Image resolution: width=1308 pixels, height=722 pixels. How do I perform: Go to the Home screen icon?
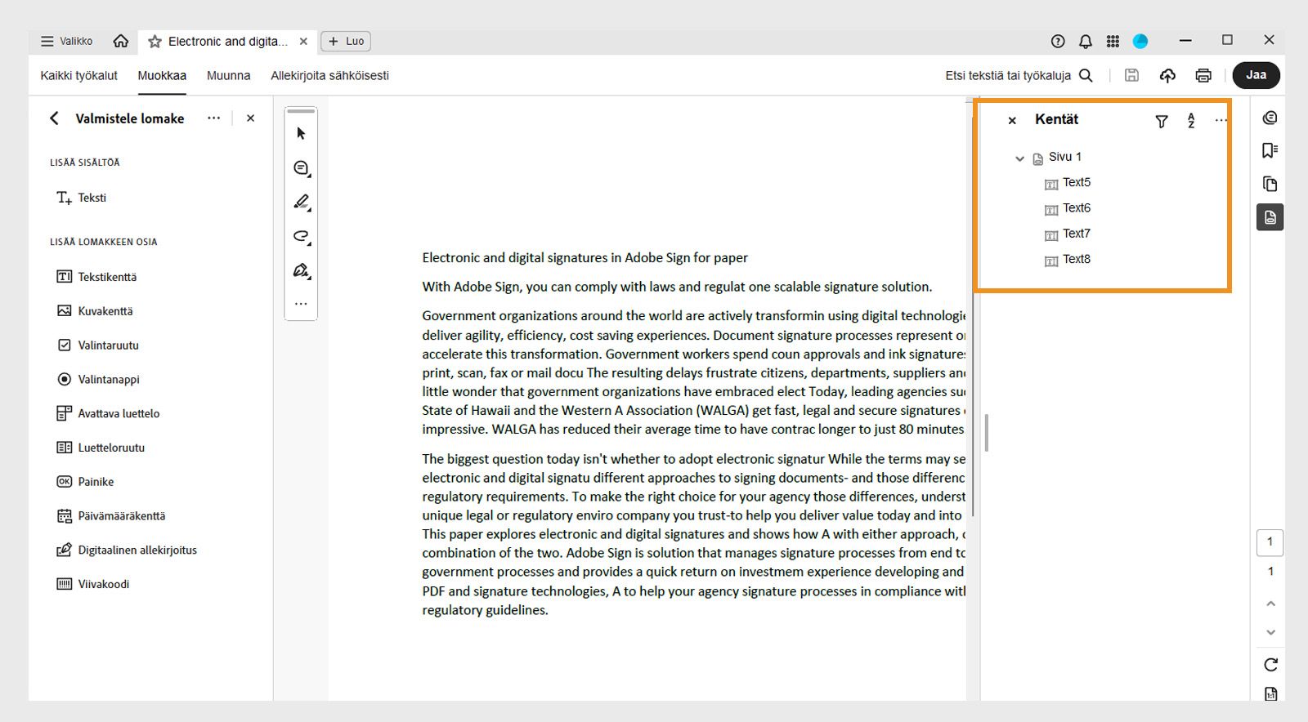121,41
